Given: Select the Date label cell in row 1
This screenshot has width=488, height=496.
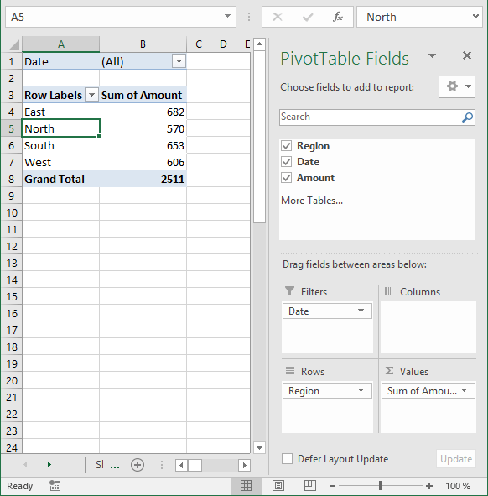Looking at the screenshot, I should pos(60,61).
